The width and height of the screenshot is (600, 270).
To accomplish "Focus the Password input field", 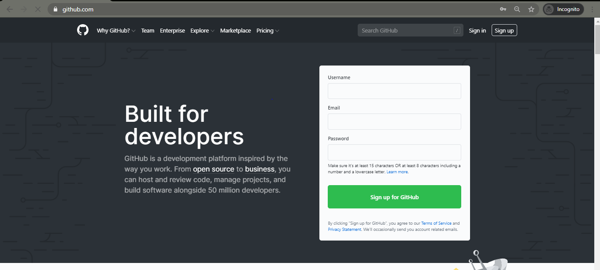I will coord(394,152).
